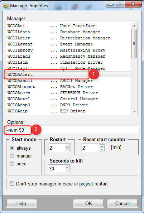Open Help for manager properties

point(21,203)
